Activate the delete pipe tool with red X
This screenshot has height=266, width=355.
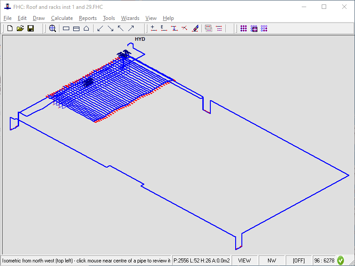185,28
